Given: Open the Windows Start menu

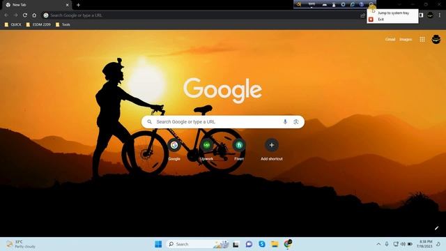Looking at the screenshot, I should [158, 244].
